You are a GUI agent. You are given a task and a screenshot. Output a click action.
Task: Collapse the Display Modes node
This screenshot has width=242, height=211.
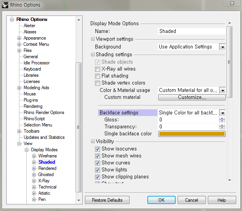pos(26,150)
